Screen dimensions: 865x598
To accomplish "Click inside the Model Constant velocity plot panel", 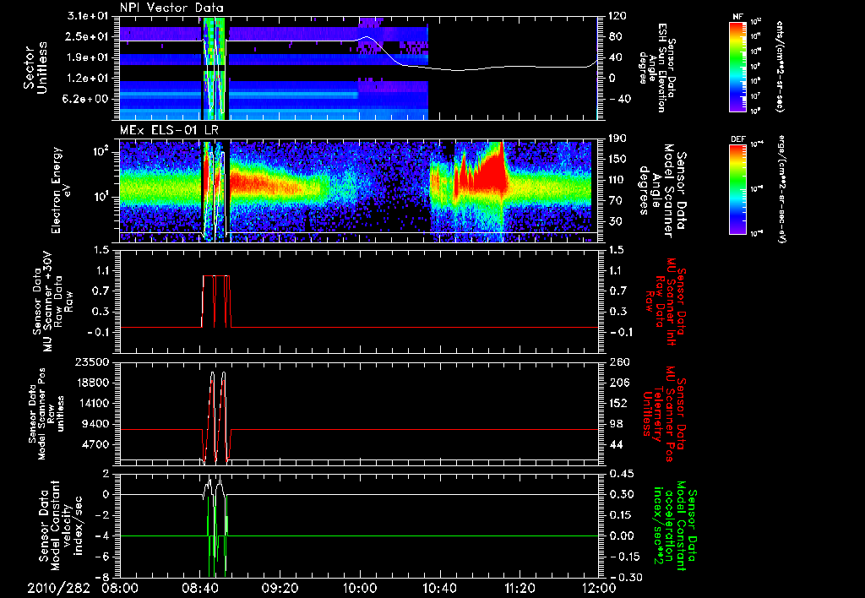I will click(x=358, y=525).
